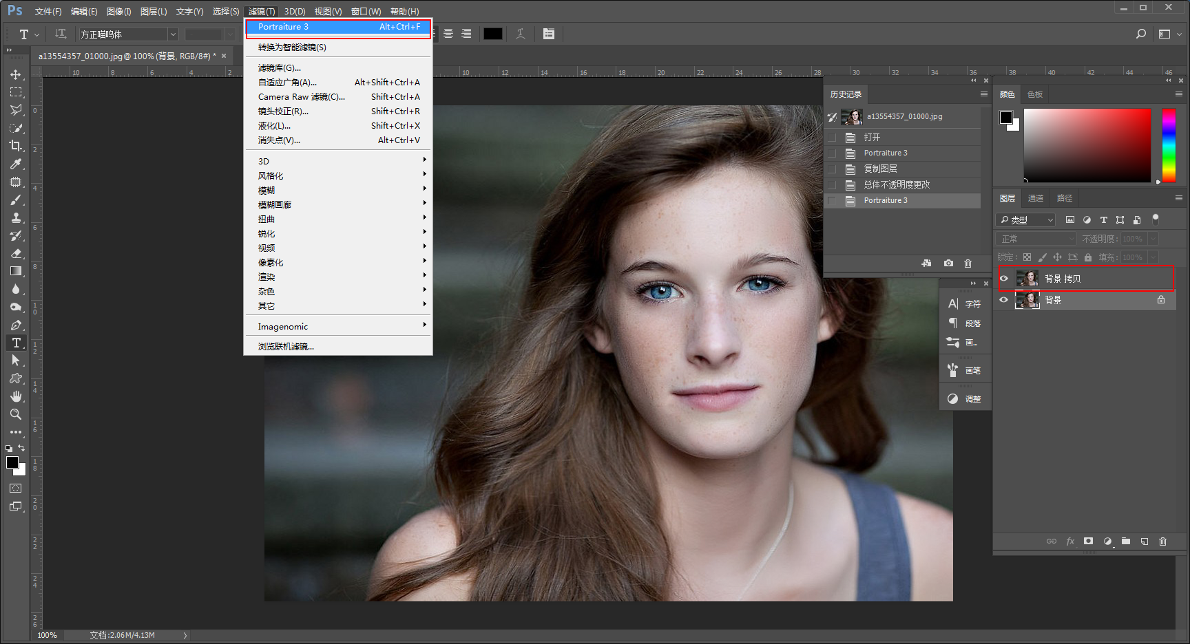Screen dimensions: 1190x644
Task: Open the blend mode 正常 dropdown
Action: [1036, 239]
